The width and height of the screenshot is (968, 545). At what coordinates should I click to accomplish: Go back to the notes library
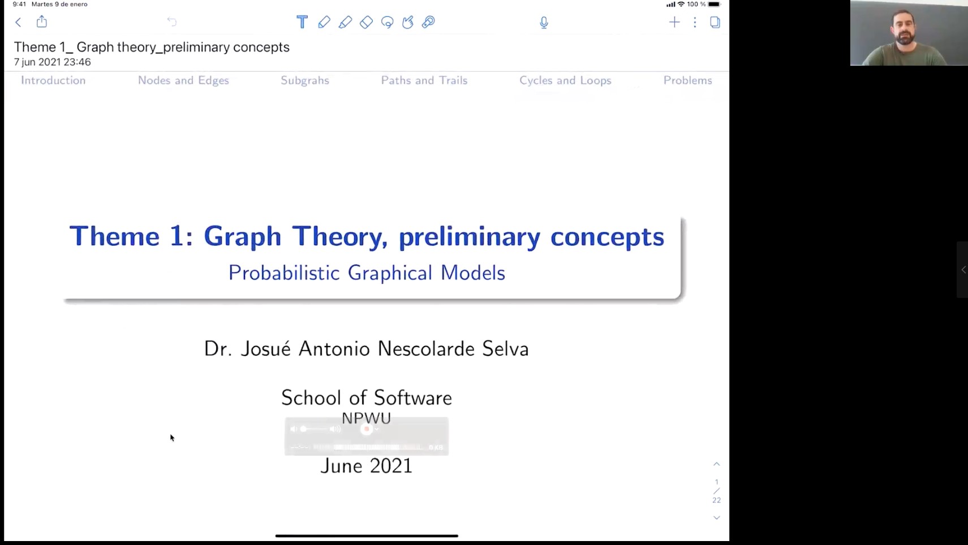(18, 22)
